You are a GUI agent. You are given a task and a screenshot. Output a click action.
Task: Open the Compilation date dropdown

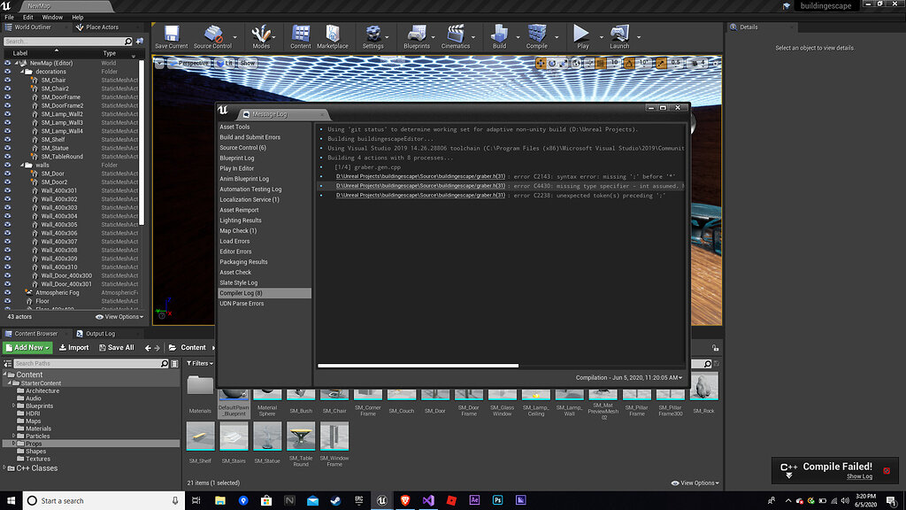point(629,377)
